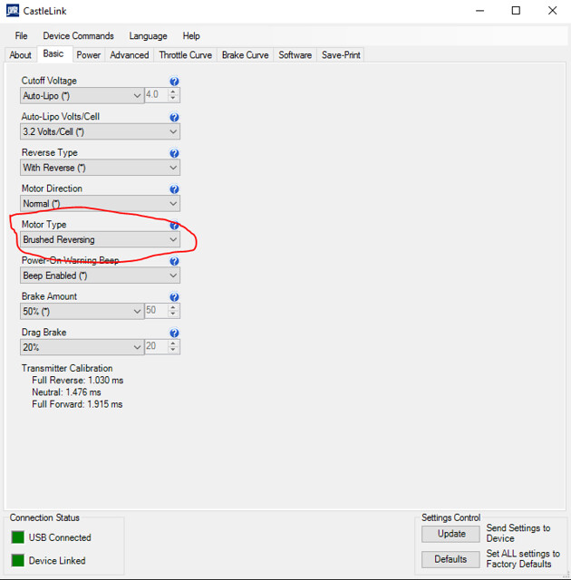
Task: Open help for Cutoff Voltage
Action: (174, 82)
